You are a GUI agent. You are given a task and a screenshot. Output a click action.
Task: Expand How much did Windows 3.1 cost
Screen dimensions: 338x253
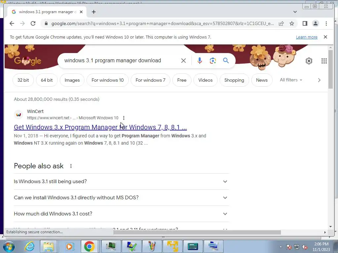[x=121, y=213]
